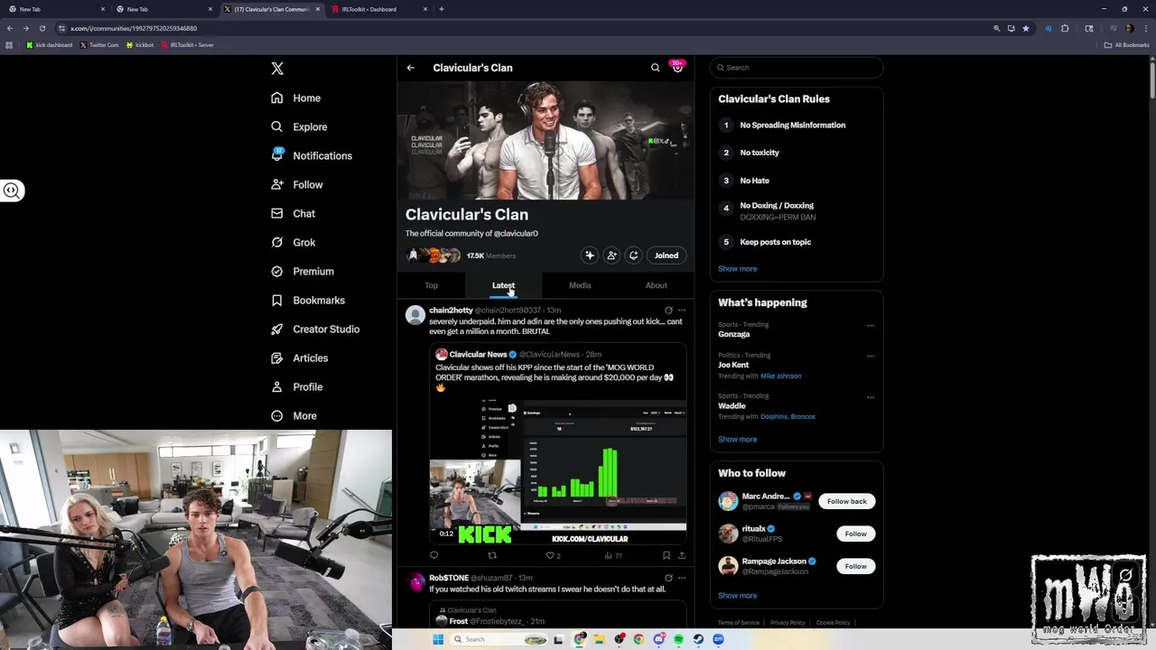The width and height of the screenshot is (1156, 650).
Task: Share chain2hotty's post
Action: (x=682, y=555)
